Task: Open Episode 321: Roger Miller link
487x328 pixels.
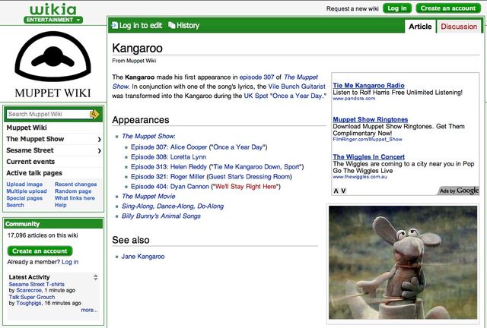Action: (167, 177)
